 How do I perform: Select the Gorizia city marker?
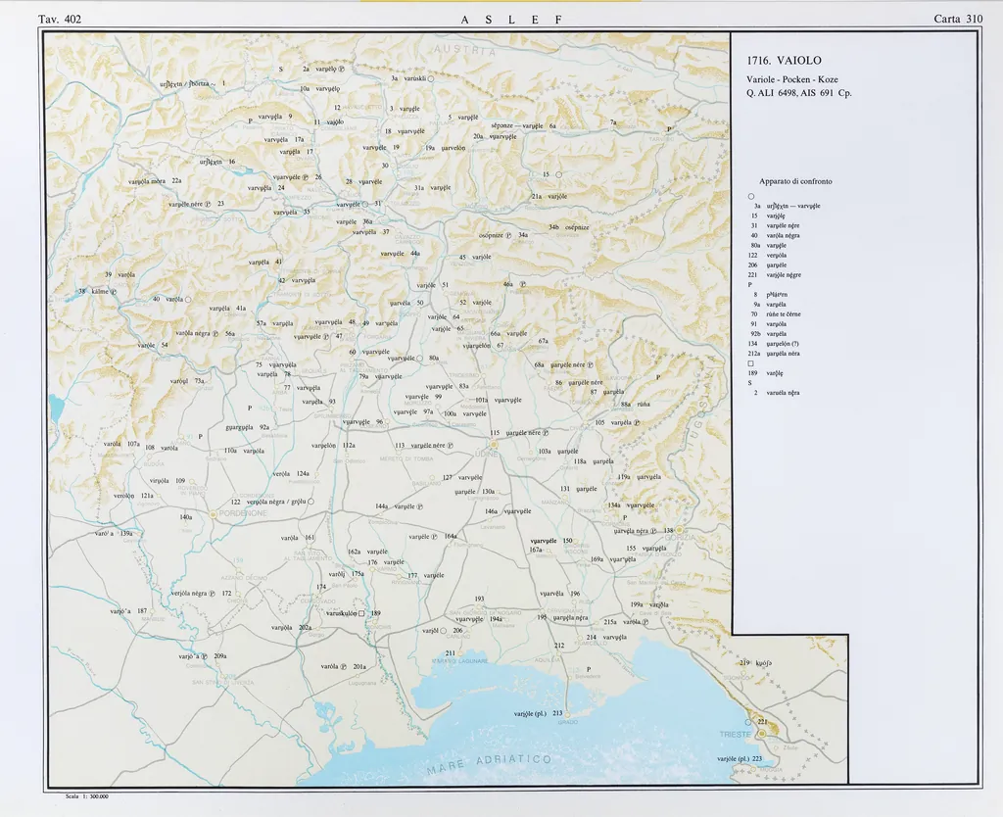[680, 530]
